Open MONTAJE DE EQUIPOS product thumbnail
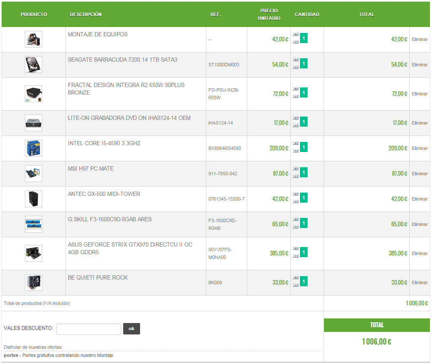Viewport: 432px width, 364px height. click(33, 39)
